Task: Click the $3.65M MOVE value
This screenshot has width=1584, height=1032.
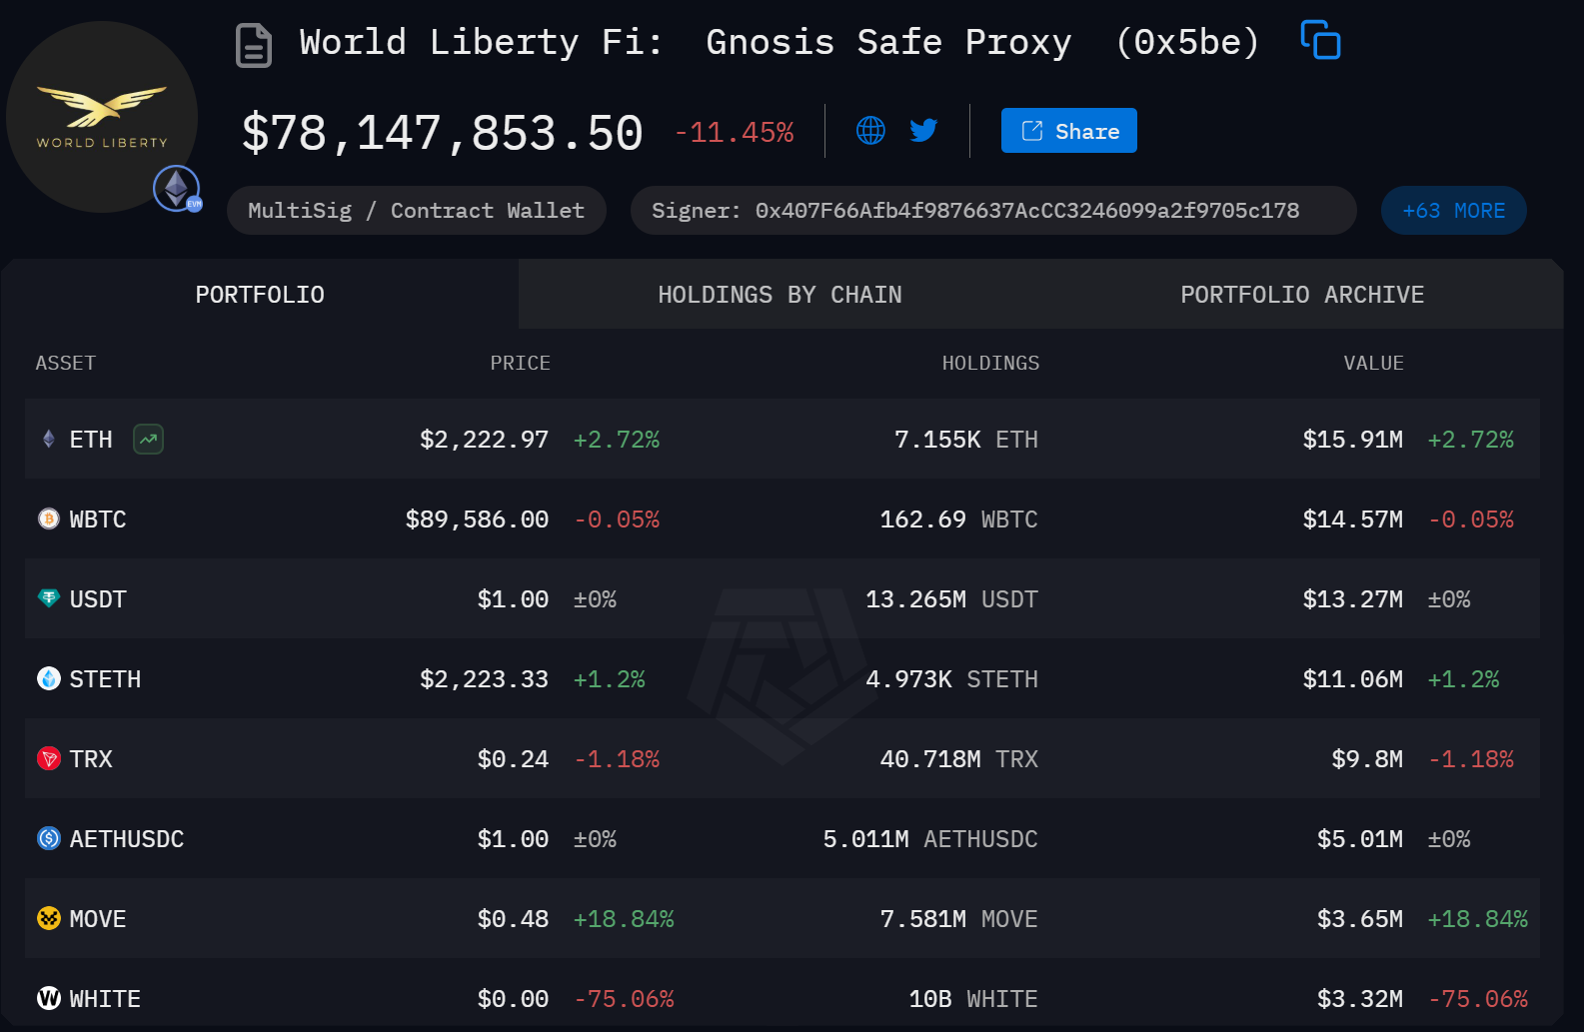Action: (1359, 919)
